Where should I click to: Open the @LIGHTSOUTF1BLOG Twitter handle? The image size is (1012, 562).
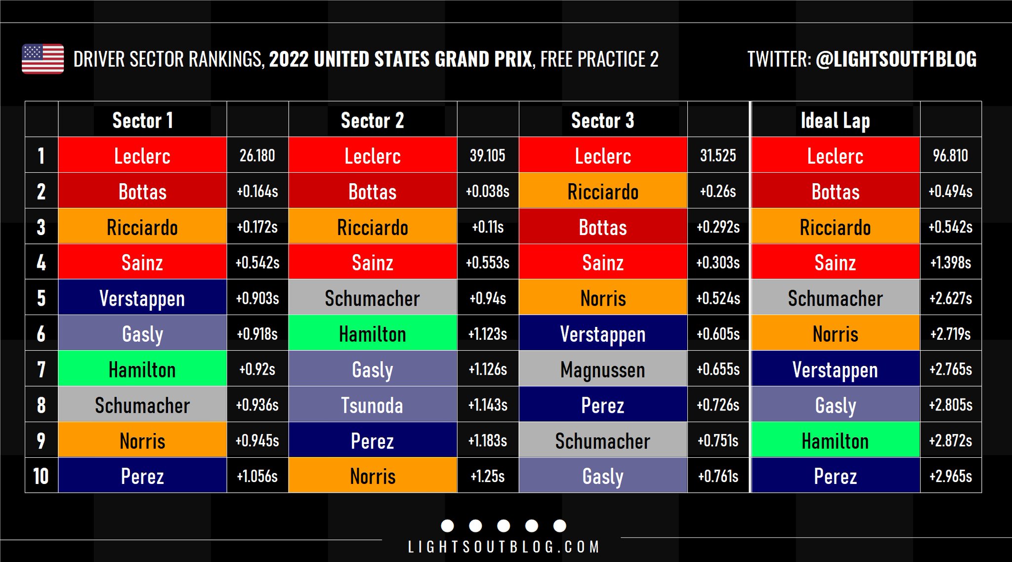(896, 59)
